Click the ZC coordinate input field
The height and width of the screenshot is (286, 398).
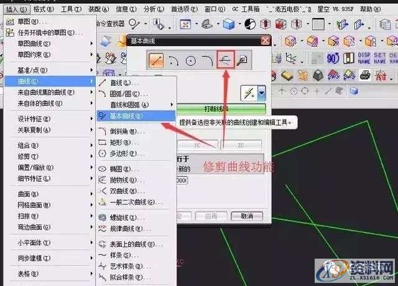click(241, 145)
